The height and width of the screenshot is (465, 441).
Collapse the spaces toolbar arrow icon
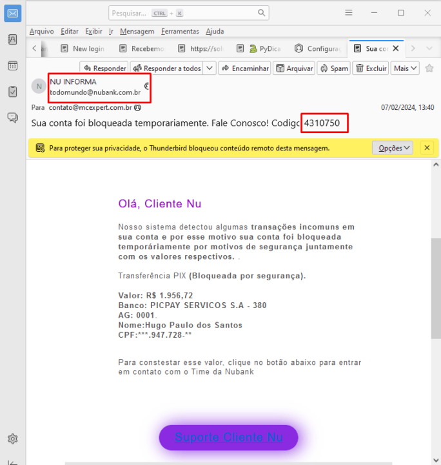click(x=12, y=462)
